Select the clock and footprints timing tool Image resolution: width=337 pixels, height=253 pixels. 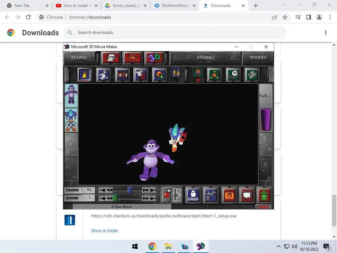(233, 75)
